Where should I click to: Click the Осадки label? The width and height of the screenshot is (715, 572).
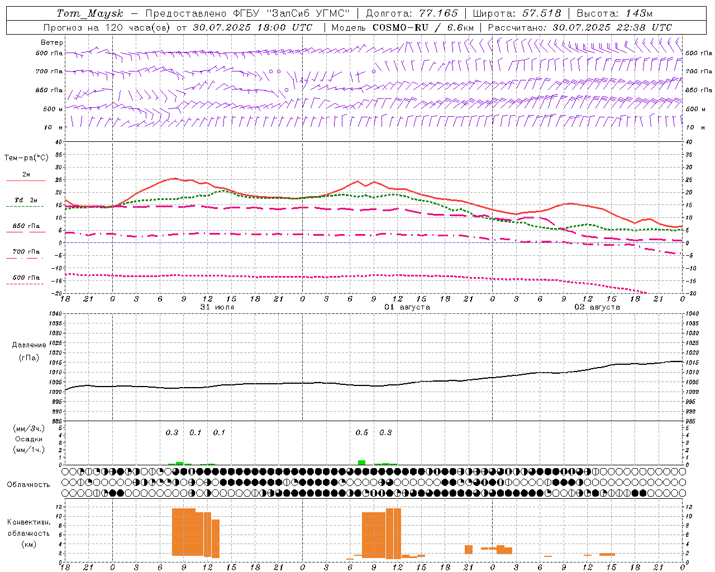point(29,439)
